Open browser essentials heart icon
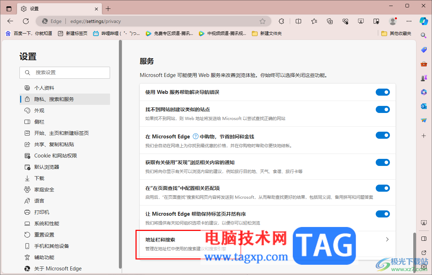Viewport: 432px width, 275px height. pyautogui.click(x=346, y=21)
